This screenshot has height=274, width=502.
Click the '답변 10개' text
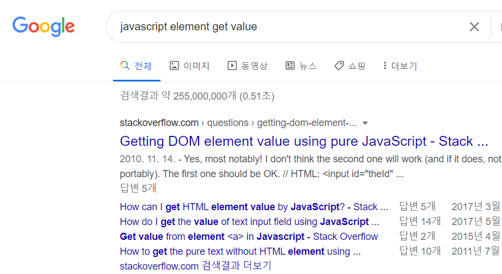tap(420, 251)
